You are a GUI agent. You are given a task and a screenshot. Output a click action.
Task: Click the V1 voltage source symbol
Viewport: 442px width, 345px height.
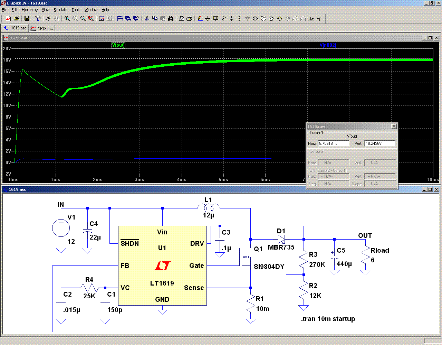[x=61, y=228]
